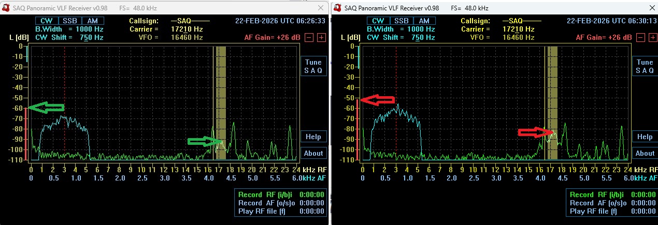Screen dimensions: 658x225
Task: Click the SAQ app icon in right title bar
Action: (337, 8)
